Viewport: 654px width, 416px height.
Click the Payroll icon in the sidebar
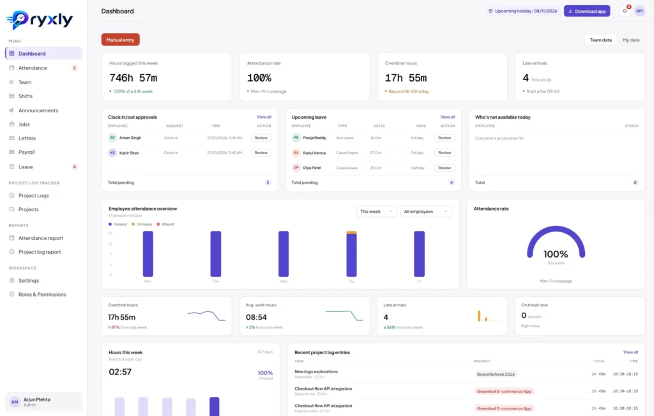pyautogui.click(x=11, y=152)
